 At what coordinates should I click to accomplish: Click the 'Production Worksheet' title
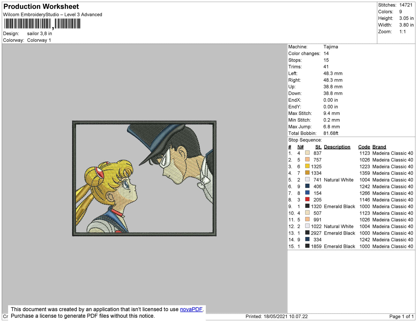[x=41, y=7]
